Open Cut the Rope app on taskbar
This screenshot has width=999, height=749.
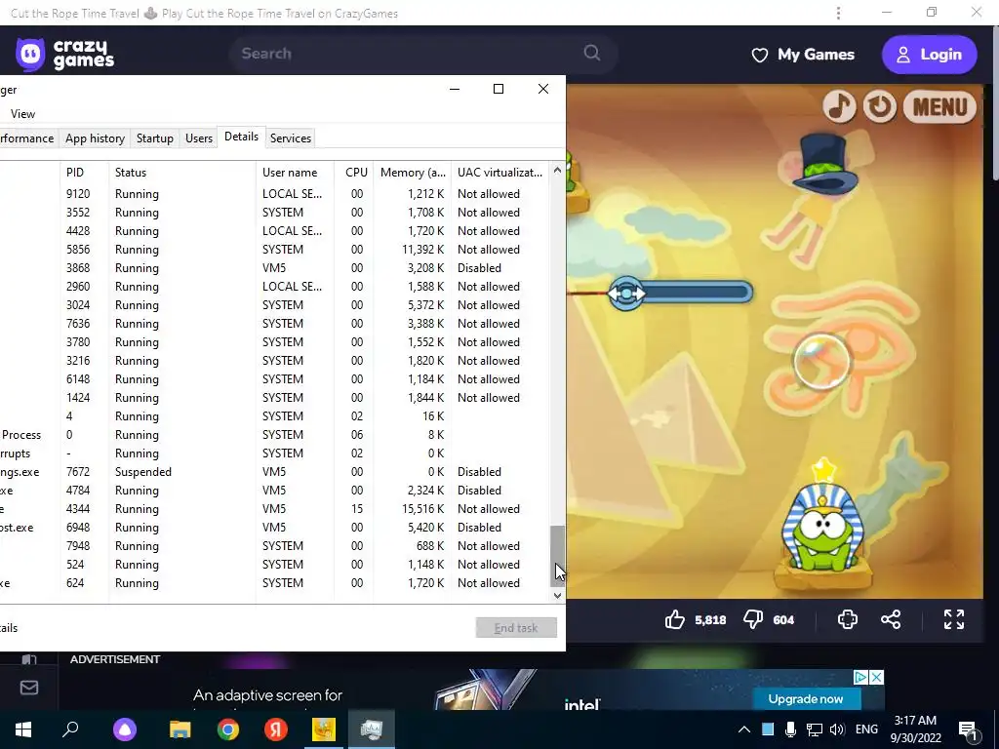[324, 729]
